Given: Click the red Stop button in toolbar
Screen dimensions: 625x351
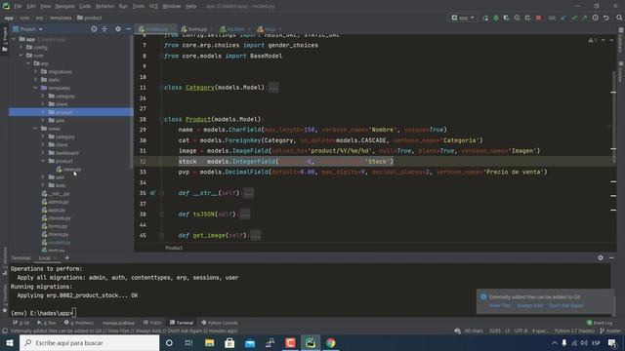Looking at the screenshot, I should pos(538,18).
